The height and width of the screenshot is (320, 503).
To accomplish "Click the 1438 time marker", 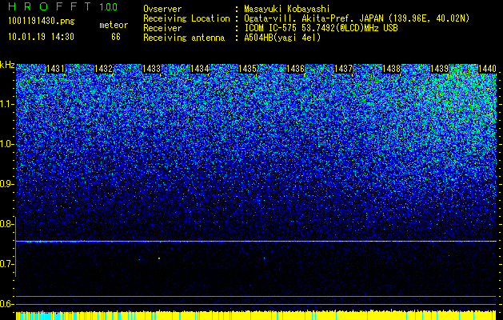I will [x=391, y=69].
